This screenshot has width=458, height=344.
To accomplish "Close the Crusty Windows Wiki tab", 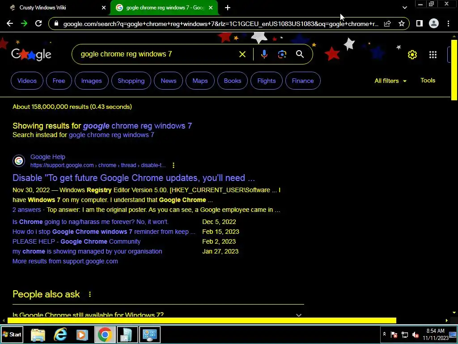I will coord(104,8).
